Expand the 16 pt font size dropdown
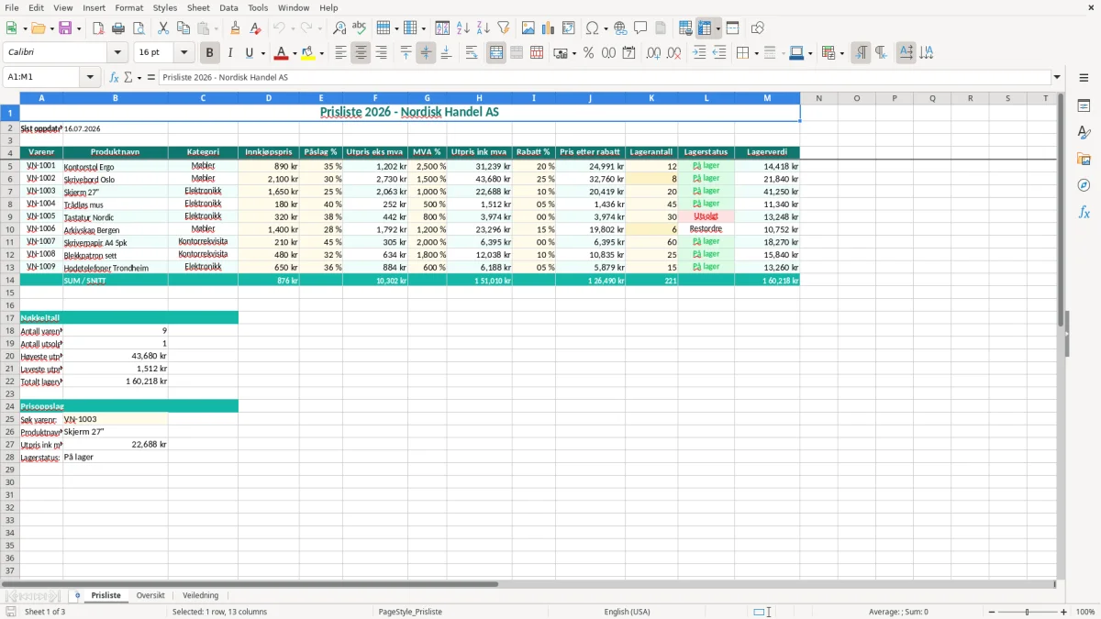The height and width of the screenshot is (619, 1101). [184, 53]
